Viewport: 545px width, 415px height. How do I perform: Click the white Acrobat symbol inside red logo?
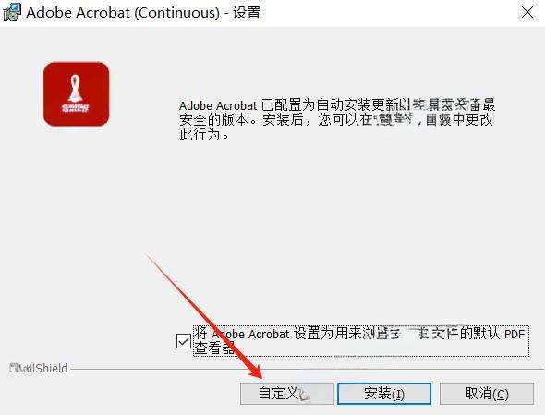[x=75, y=94]
